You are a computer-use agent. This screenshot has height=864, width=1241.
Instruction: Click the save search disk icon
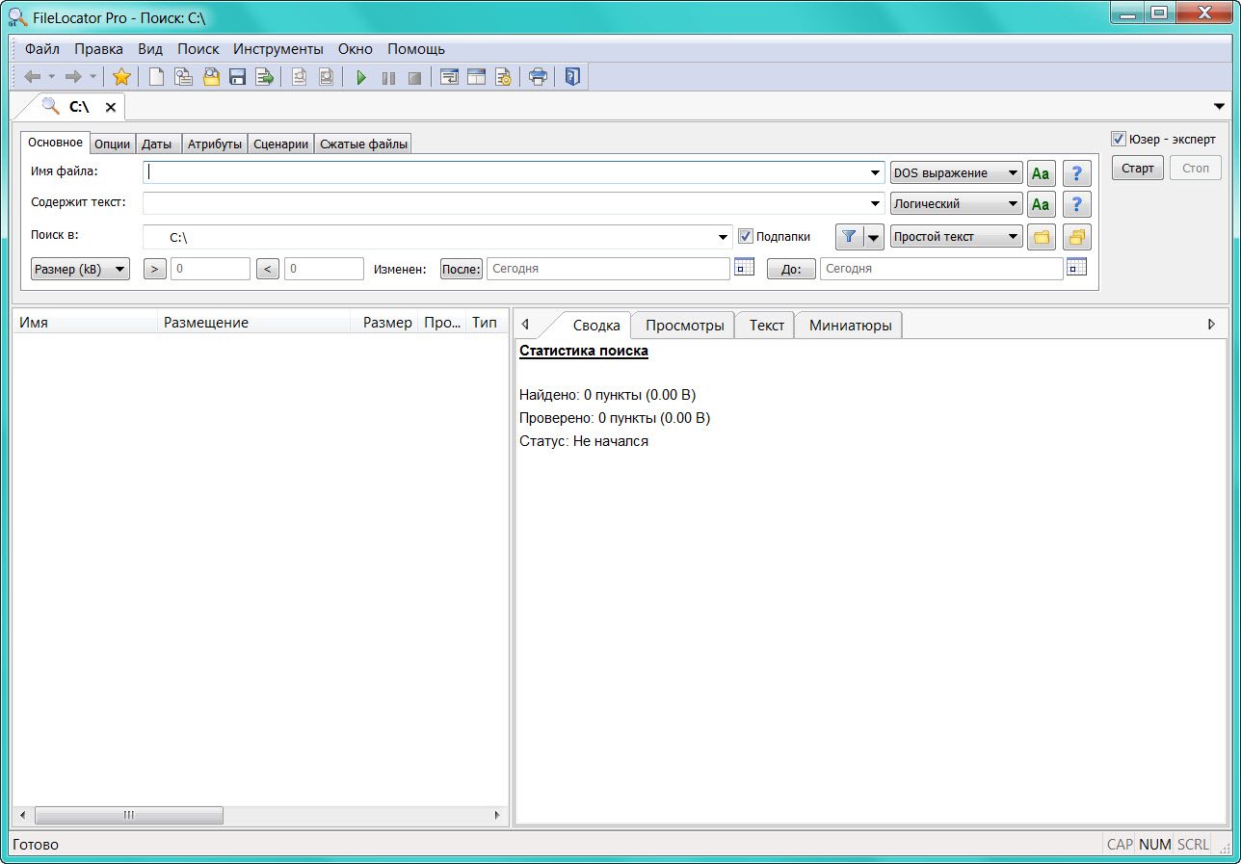(x=238, y=77)
